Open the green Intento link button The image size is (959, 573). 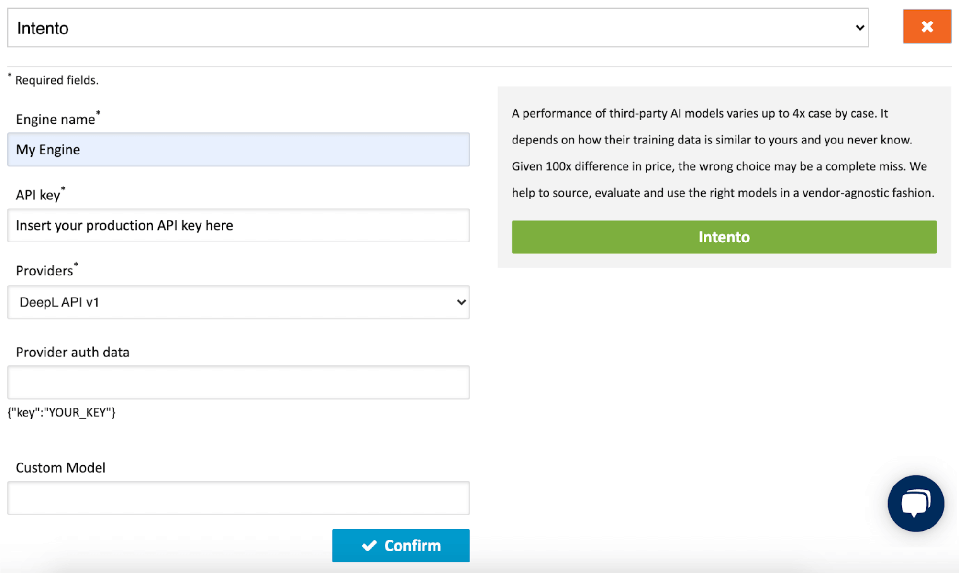point(724,237)
